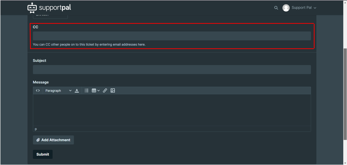The width and height of the screenshot is (347, 165).
Task: Click the page vertical scrollbar
Action: 345,93
